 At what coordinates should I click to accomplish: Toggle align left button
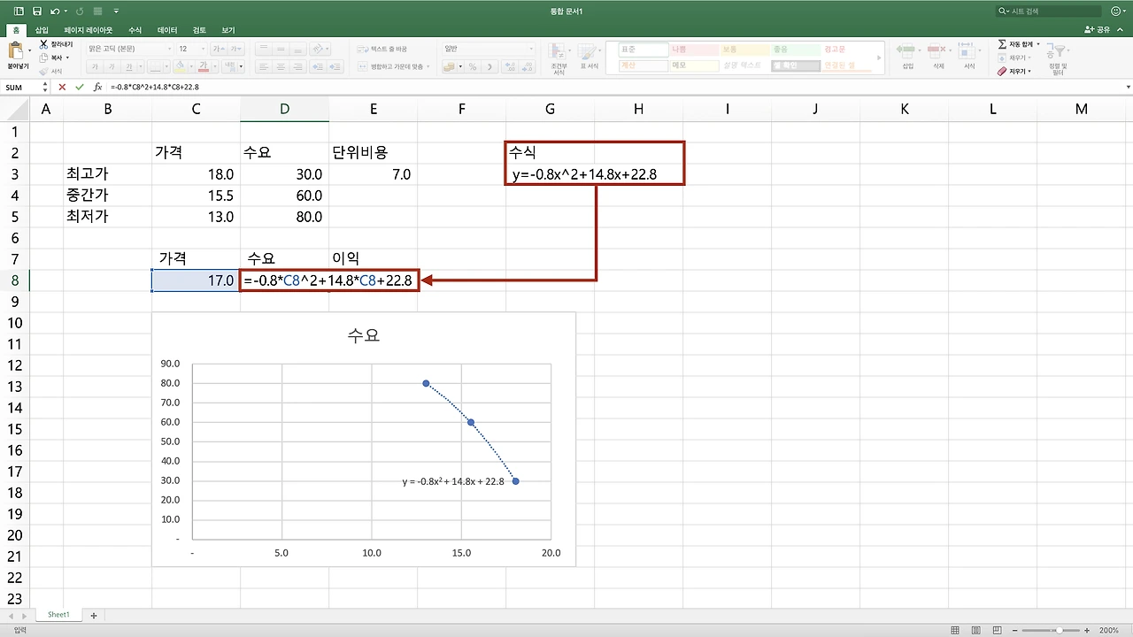click(x=264, y=66)
